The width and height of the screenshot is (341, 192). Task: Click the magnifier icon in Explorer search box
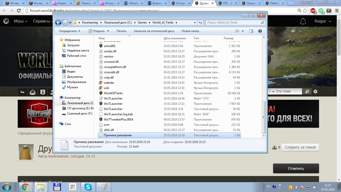(262, 22)
